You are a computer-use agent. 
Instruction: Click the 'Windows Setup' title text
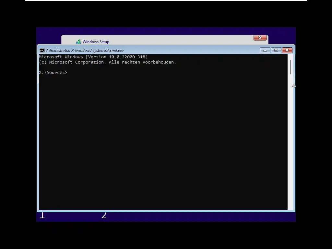[x=96, y=42]
